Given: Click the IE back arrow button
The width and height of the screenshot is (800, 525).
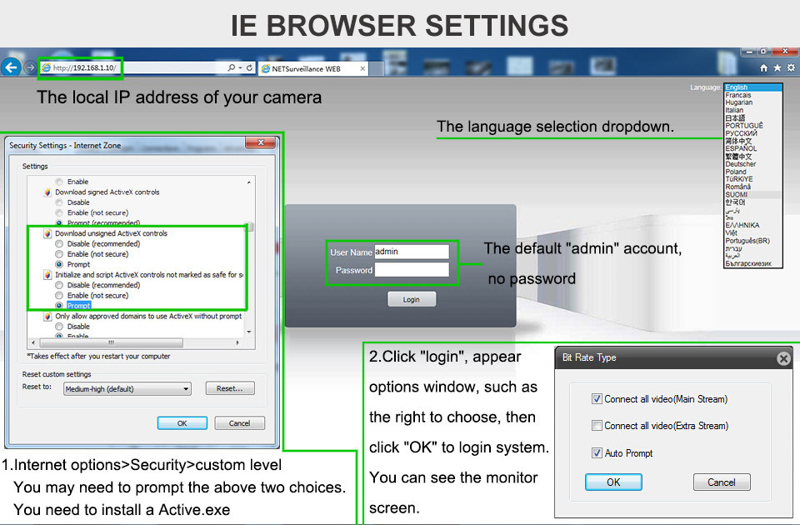Looking at the screenshot, I should 12,67.
